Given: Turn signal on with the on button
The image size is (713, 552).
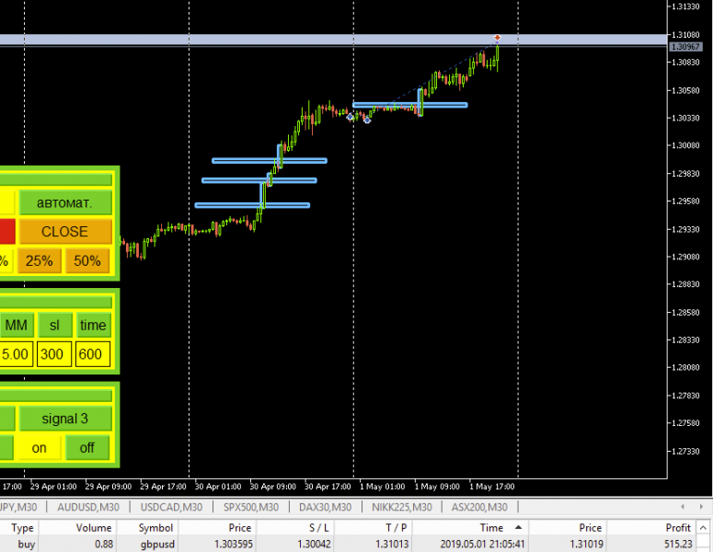Looking at the screenshot, I should click(40, 448).
